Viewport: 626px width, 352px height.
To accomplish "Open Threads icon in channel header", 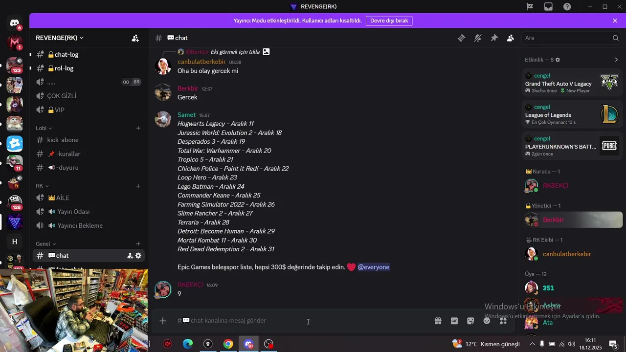I will coord(461,38).
